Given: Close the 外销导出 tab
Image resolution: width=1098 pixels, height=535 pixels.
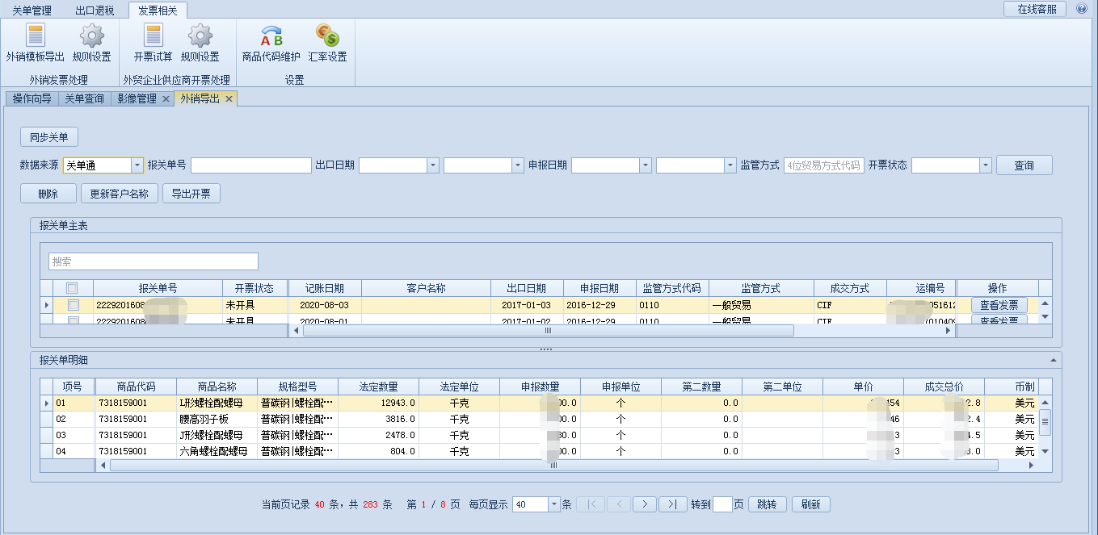Looking at the screenshot, I should (229, 98).
